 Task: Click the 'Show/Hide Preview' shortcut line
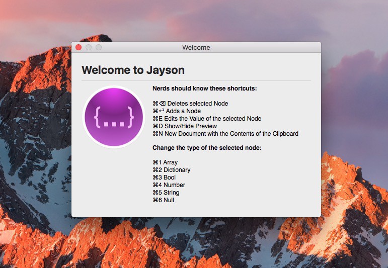pos(185,126)
